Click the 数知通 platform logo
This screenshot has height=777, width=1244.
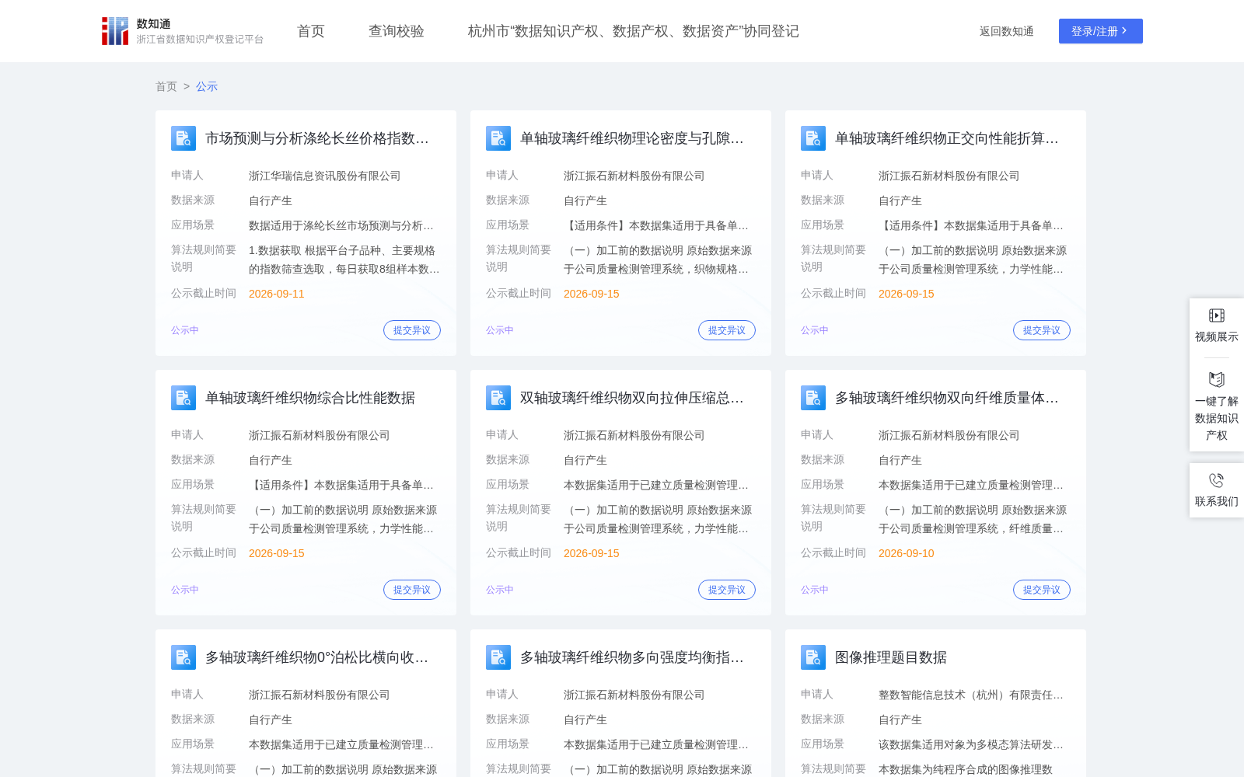183,31
